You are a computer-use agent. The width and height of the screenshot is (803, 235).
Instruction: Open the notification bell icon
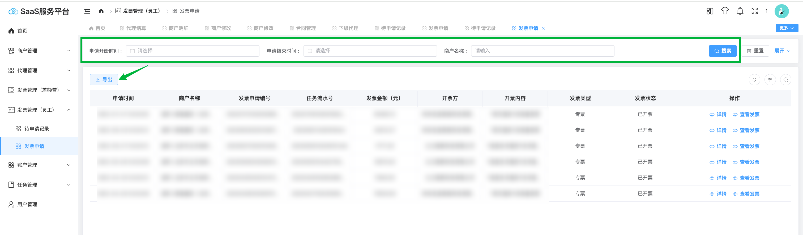[x=740, y=11]
